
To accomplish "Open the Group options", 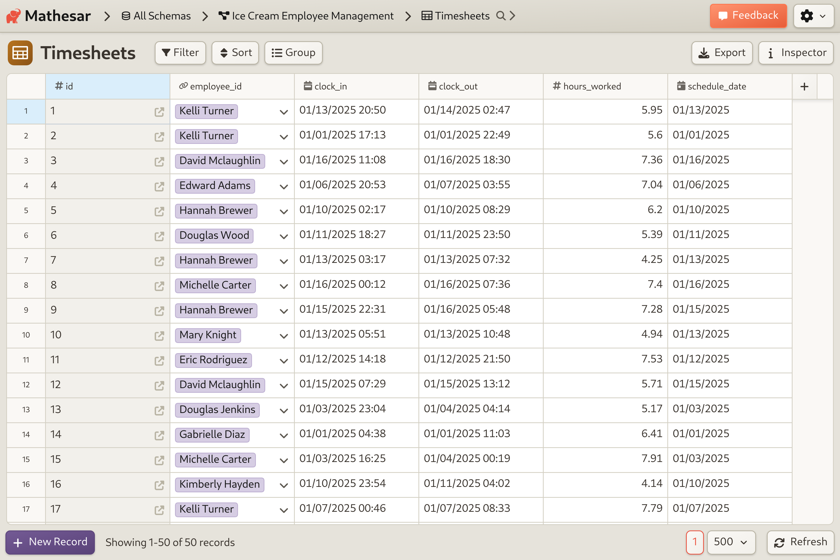I will tap(293, 53).
